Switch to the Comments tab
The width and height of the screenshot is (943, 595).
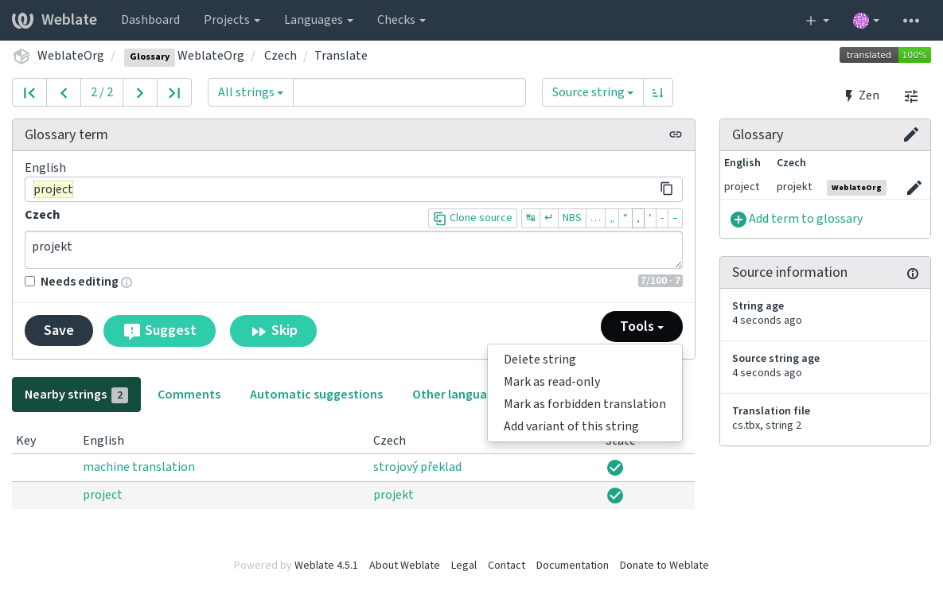[x=189, y=395]
